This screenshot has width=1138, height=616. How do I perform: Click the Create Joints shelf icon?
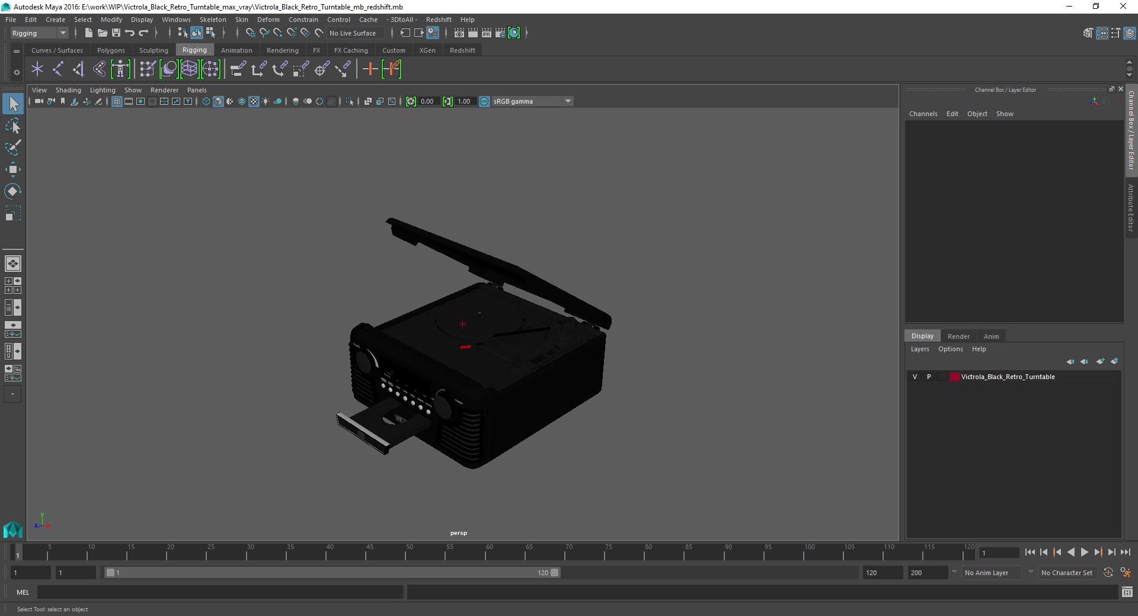(x=58, y=69)
